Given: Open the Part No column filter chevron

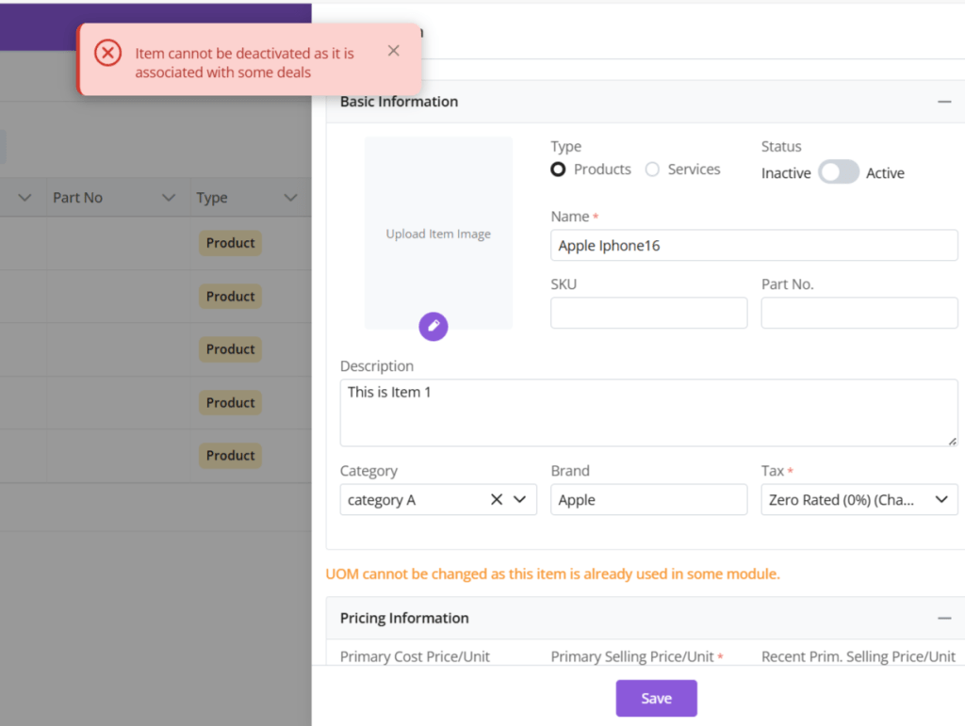Looking at the screenshot, I should pos(169,198).
